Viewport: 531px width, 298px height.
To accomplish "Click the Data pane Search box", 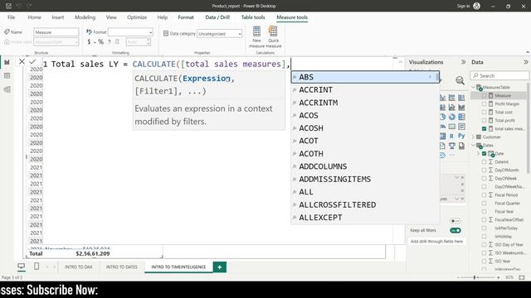I will pyautogui.click(x=499, y=75).
